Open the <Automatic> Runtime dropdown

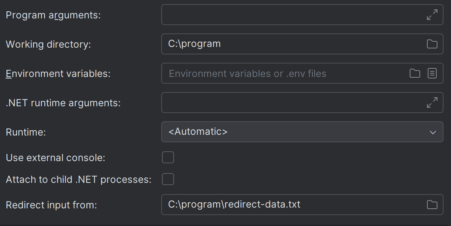[293, 132]
